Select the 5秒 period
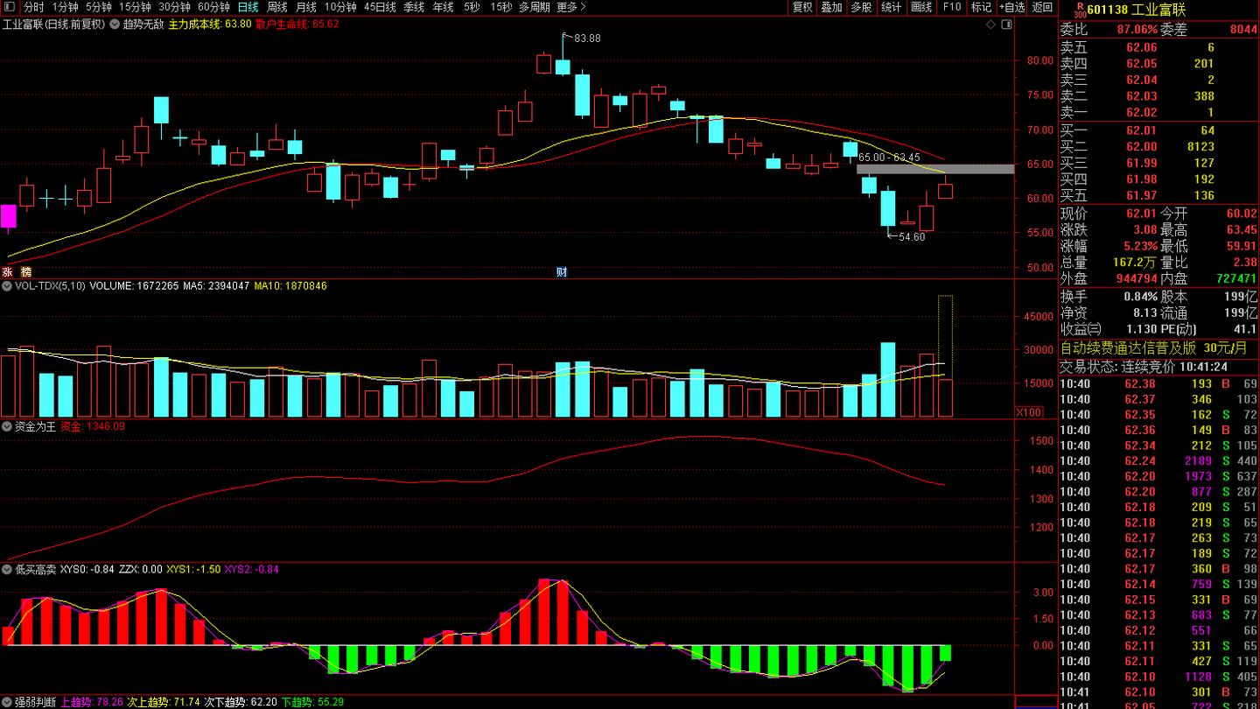The height and width of the screenshot is (709, 1260). (x=472, y=7)
